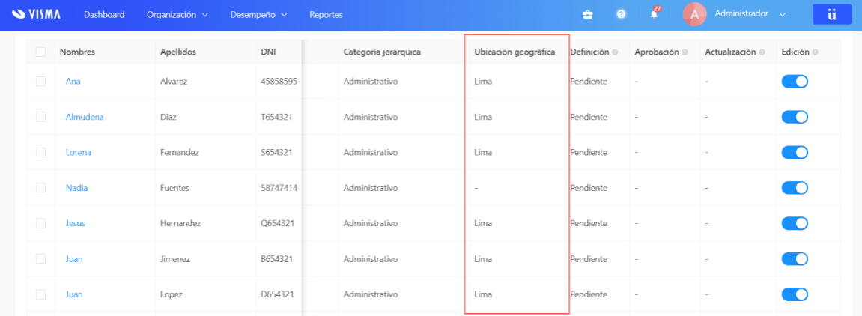Screen dimensions: 862x316
Task: Click Pendiente status in Ana's row
Action: click(589, 82)
